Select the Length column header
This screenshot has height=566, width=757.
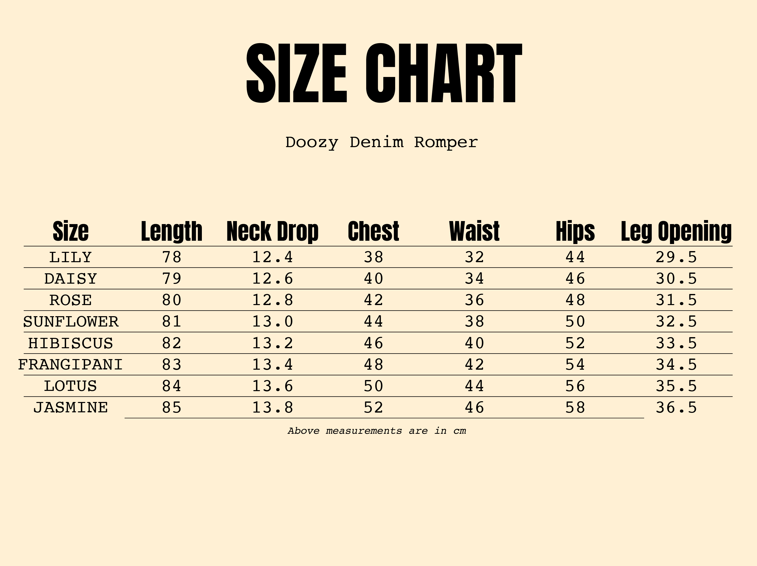[x=171, y=231]
